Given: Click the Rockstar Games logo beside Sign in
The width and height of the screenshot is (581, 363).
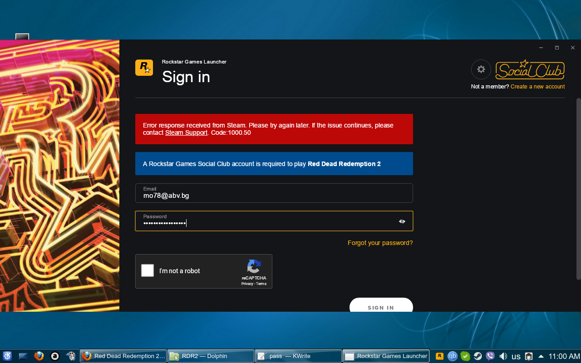Looking at the screenshot, I should [x=144, y=68].
